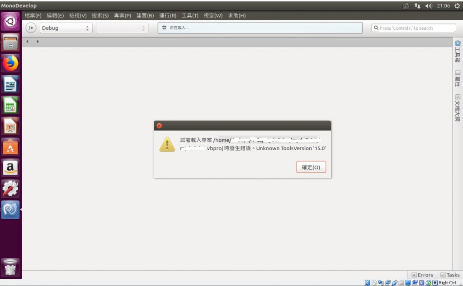Click the keyboard indicator in top panel
463x286 pixels.
(406, 6)
